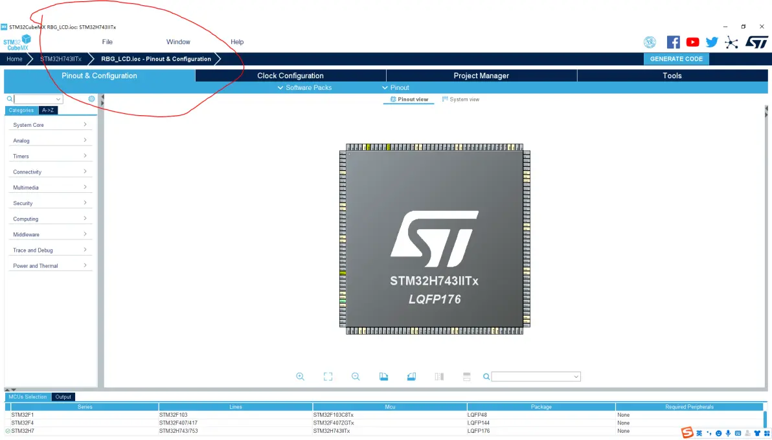Screen dimensions: 772x440
Task: Zoom out of the chip pinout
Action: tap(356, 377)
